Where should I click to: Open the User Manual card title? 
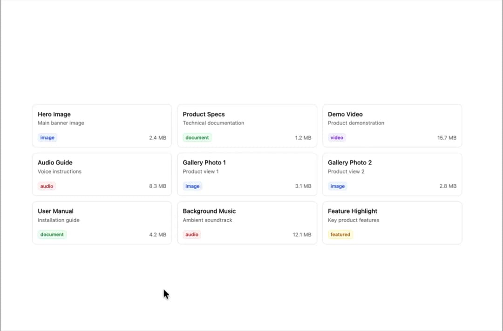coord(55,211)
